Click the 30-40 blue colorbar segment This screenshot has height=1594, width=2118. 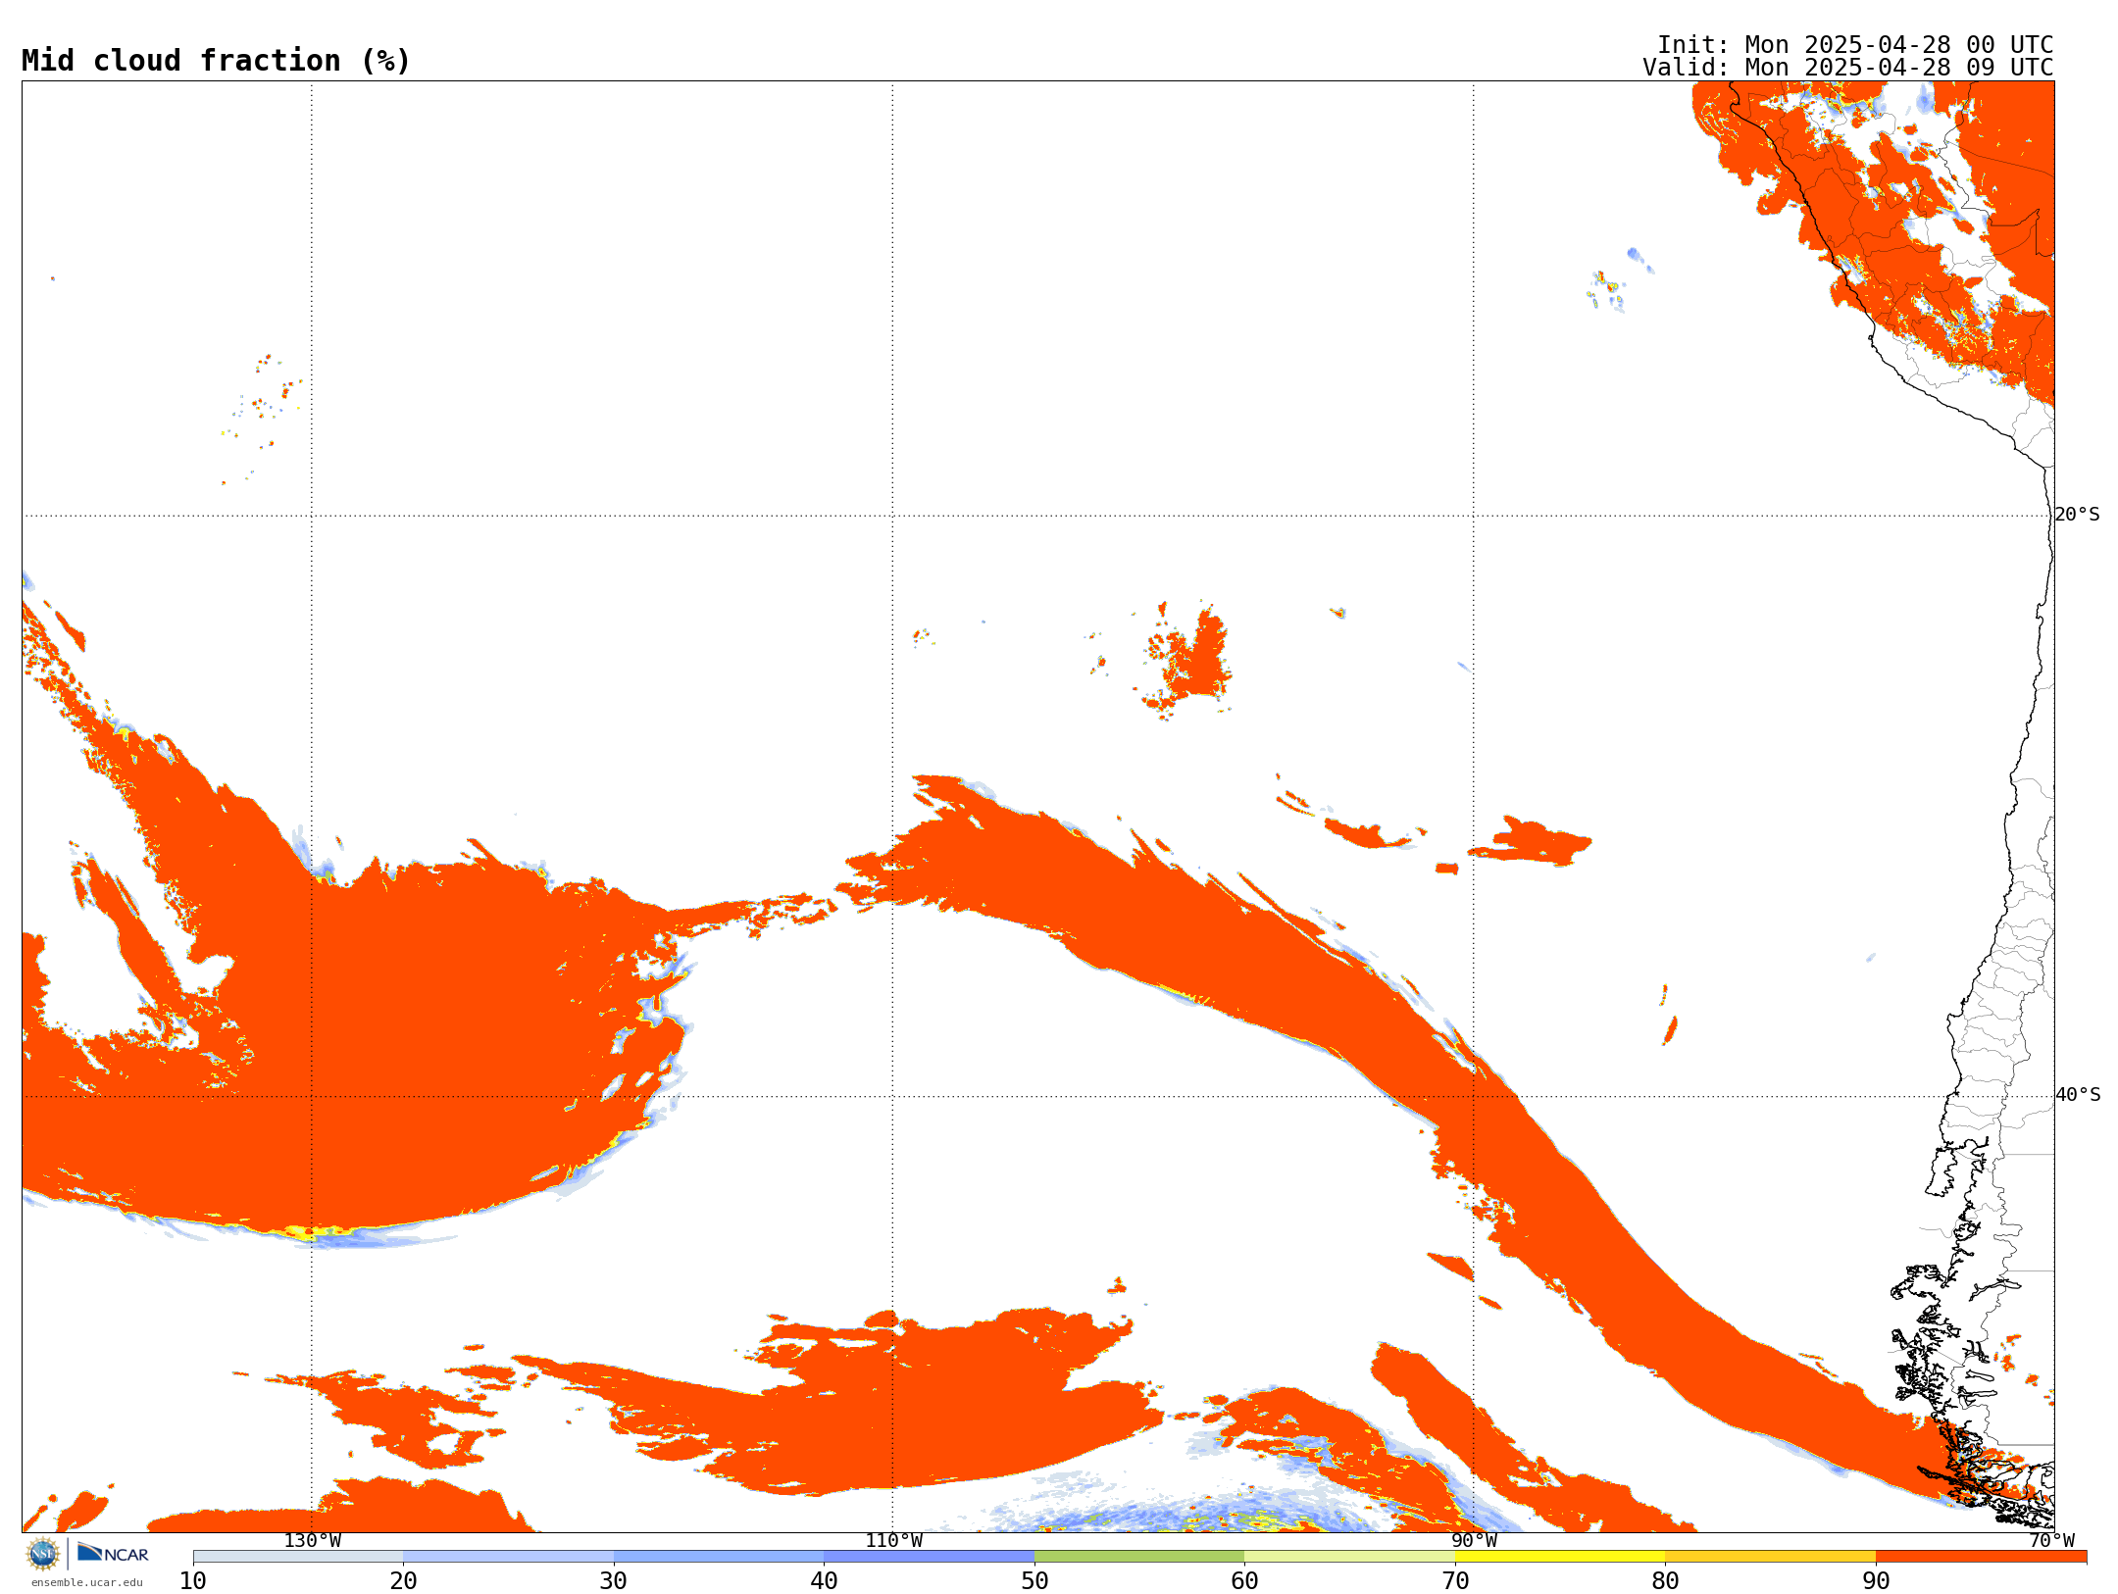pyautogui.click(x=719, y=1557)
